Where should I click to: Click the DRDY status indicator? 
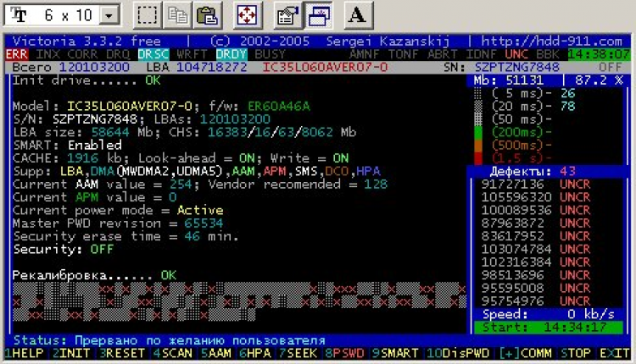pos(232,54)
